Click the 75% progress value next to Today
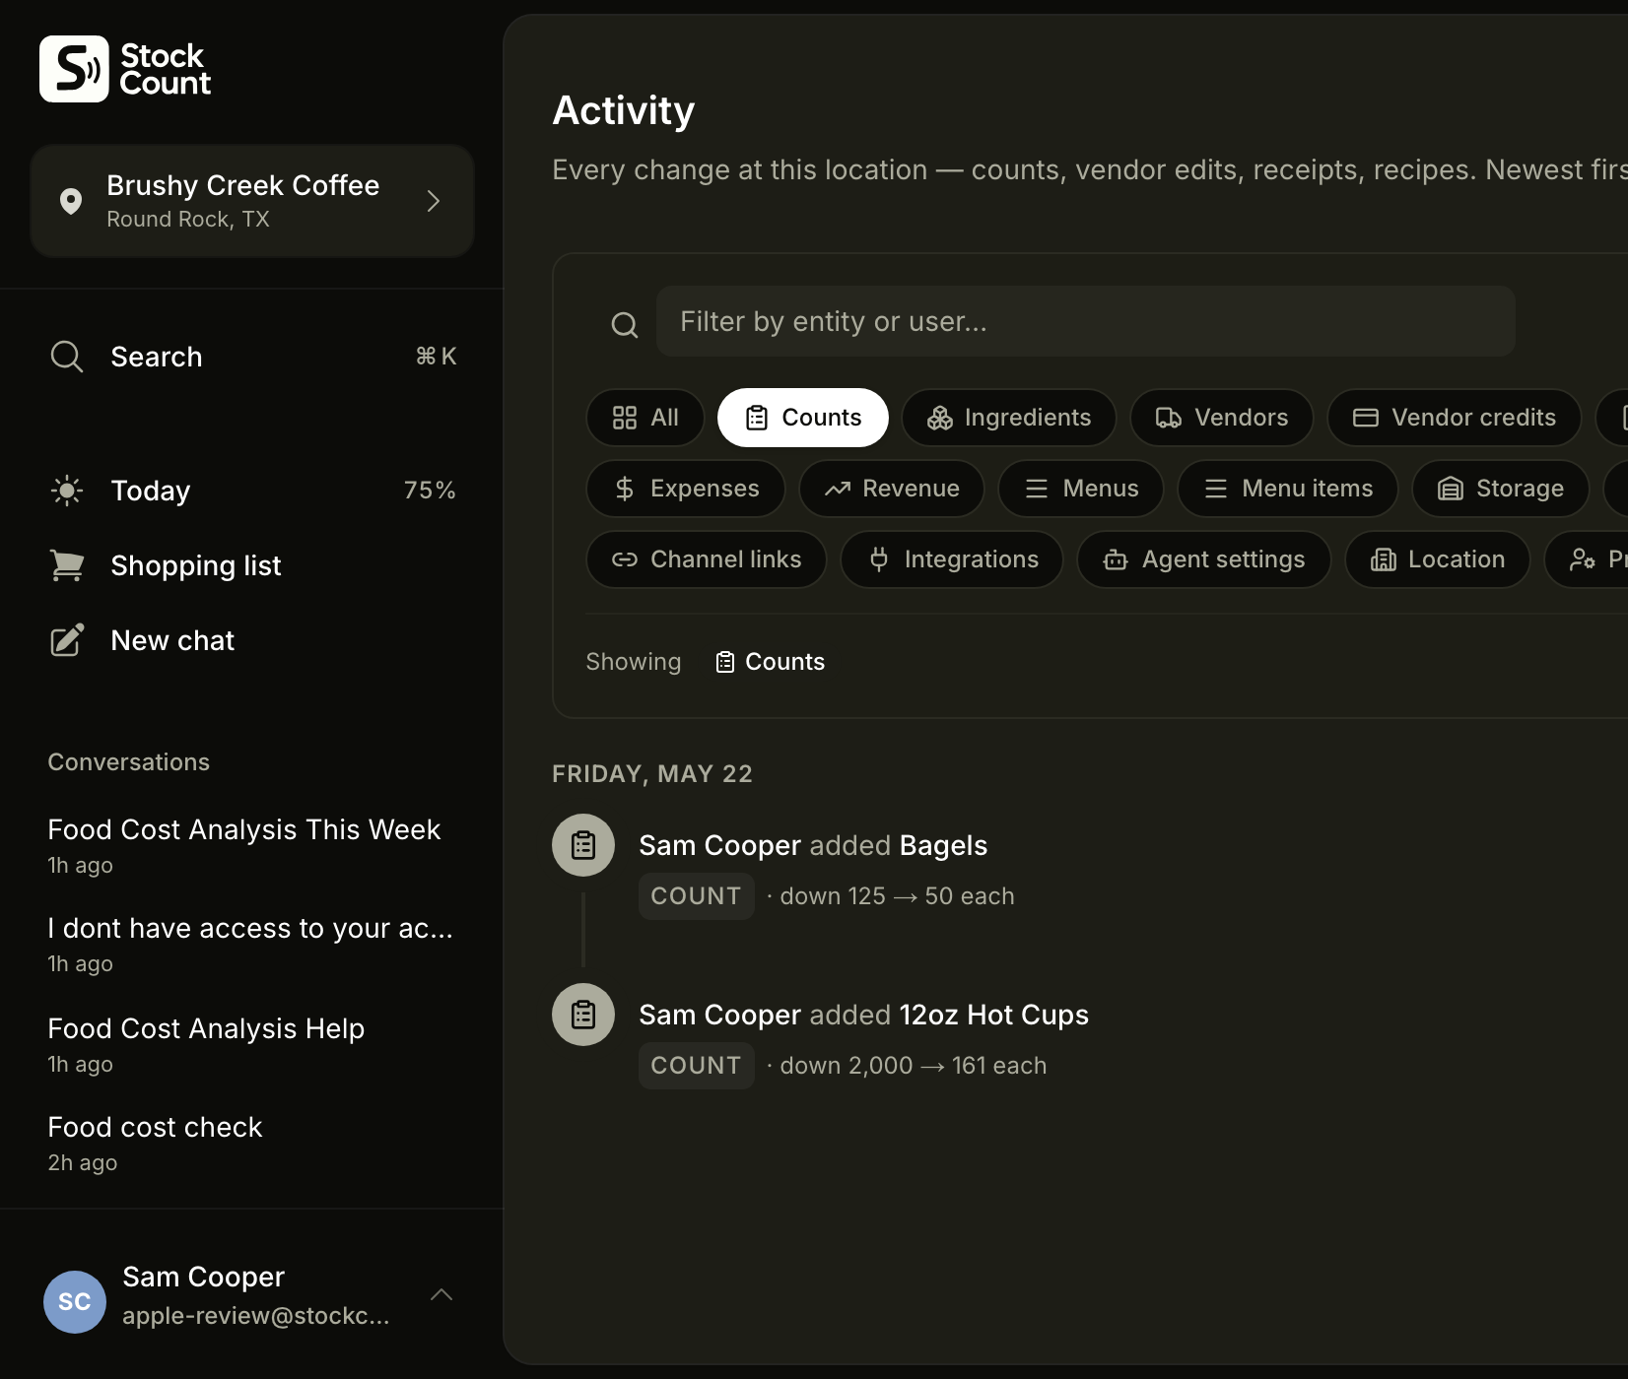 (430, 491)
